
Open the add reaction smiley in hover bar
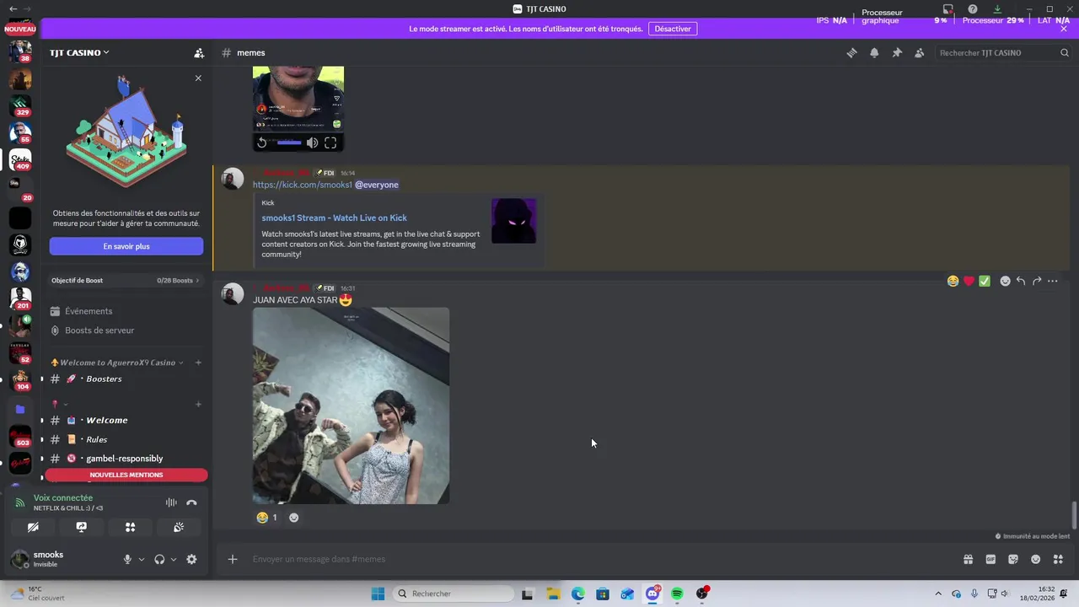tap(1005, 281)
